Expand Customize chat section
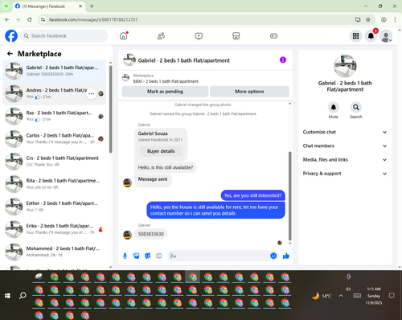Viewport: 402px width, 320px height. 345,132
